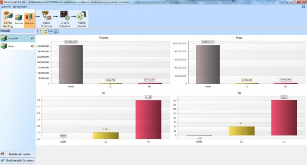The image size is (307, 165).
Task: Switch to three-row chart layout icon
Action: (x=51, y=31)
